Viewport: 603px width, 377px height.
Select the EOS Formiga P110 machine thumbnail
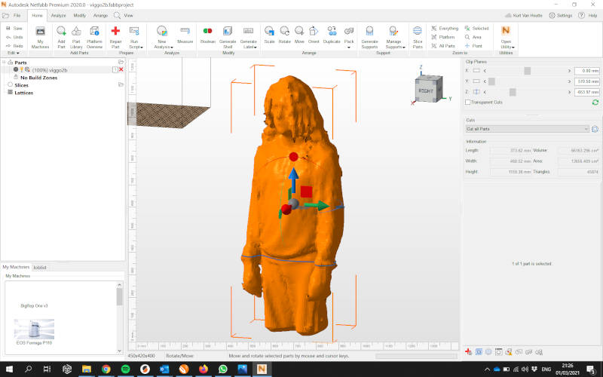pos(34,329)
